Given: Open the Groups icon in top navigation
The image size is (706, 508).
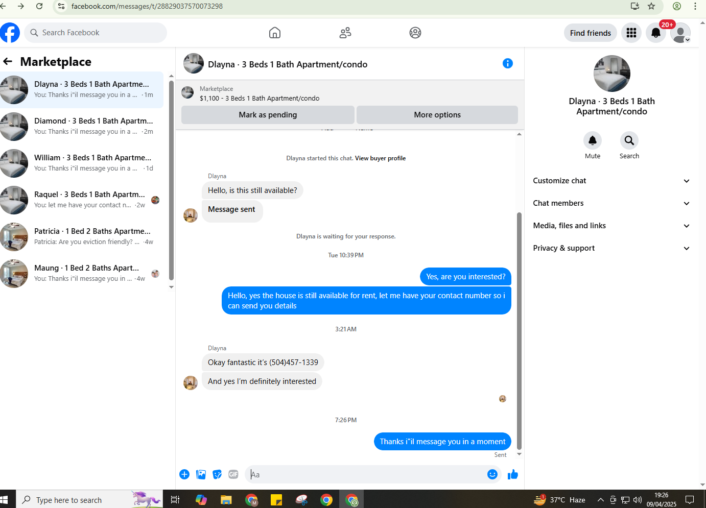Looking at the screenshot, I should (415, 33).
